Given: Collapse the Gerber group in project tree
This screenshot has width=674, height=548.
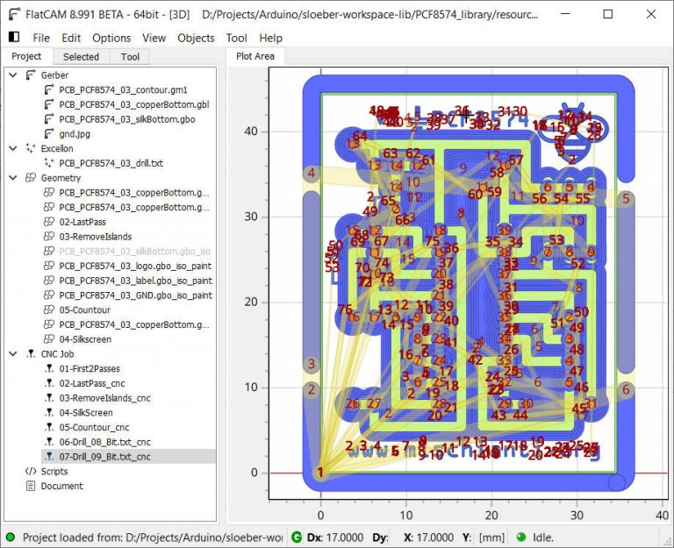Looking at the screenshot, I should [x=13, y=75].
